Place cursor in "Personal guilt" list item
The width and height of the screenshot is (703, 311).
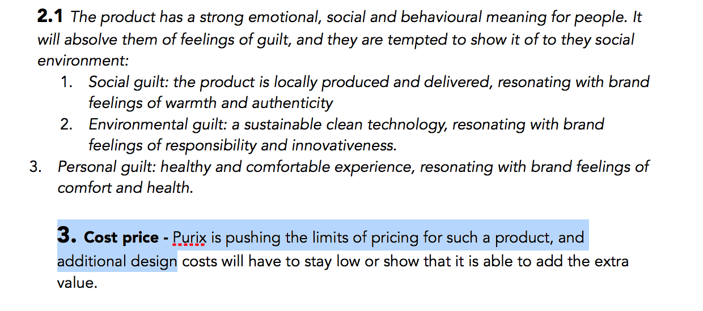[x=353, y=177]
